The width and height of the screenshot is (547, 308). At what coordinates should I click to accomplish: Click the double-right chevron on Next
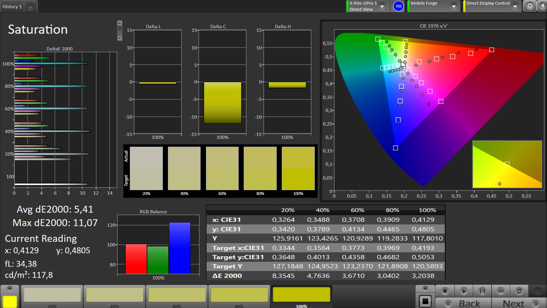536,303
